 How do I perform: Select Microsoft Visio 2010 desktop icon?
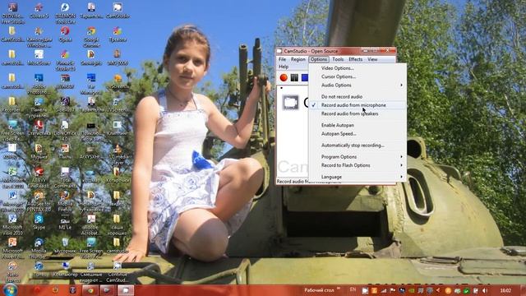point(13,224)
